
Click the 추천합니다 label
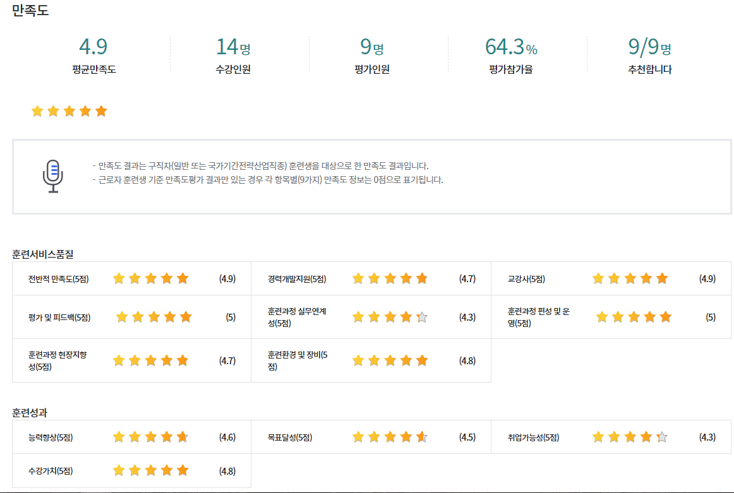click(650, 69)
